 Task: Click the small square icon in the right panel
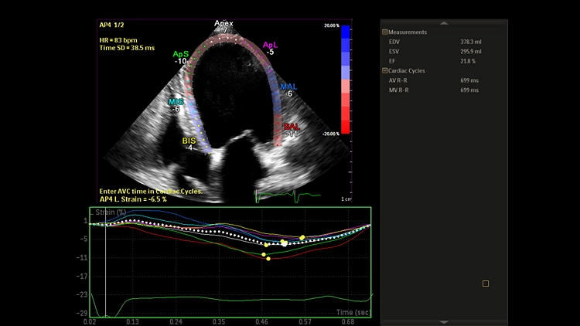click(x=486, y=284)
